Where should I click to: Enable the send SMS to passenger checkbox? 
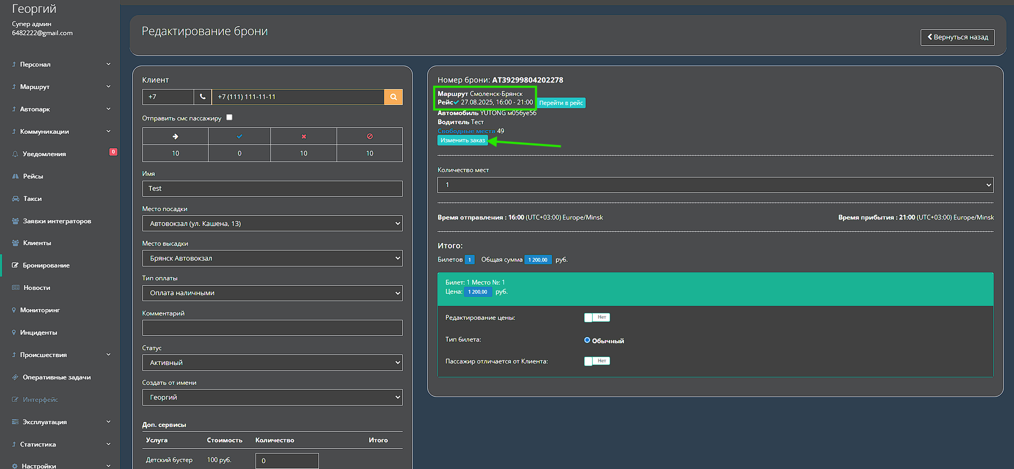(229, 117)
